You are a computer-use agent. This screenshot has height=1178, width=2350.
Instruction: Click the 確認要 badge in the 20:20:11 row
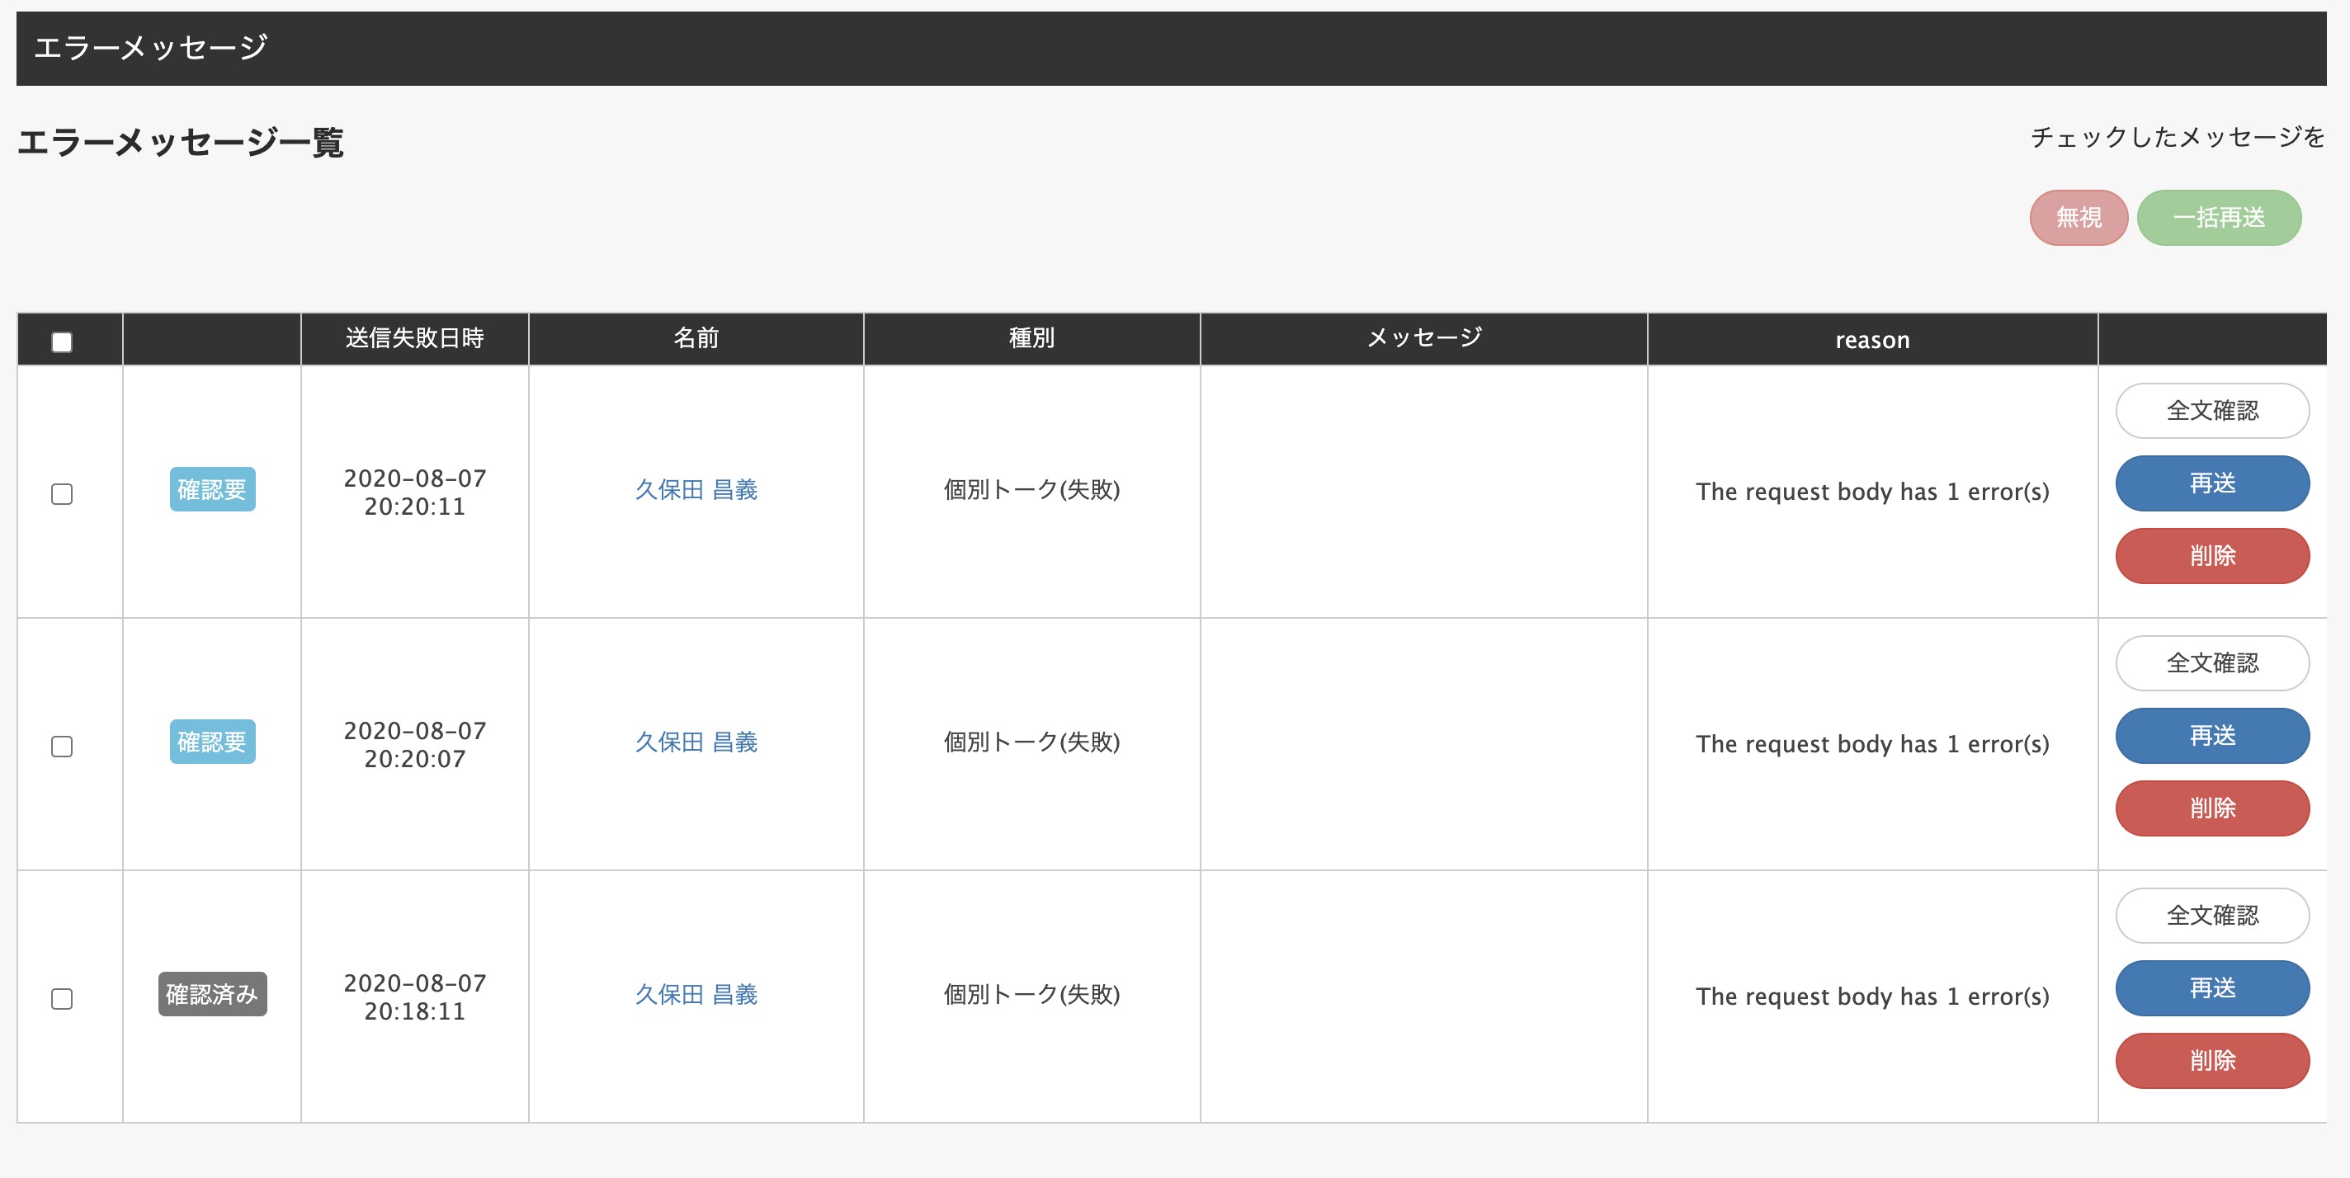[213, 490]
